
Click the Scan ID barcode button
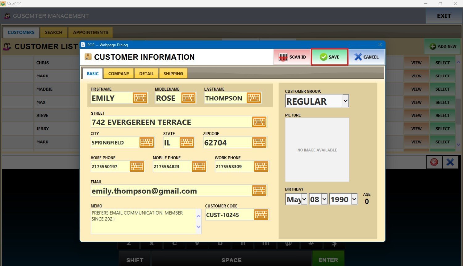292,57
